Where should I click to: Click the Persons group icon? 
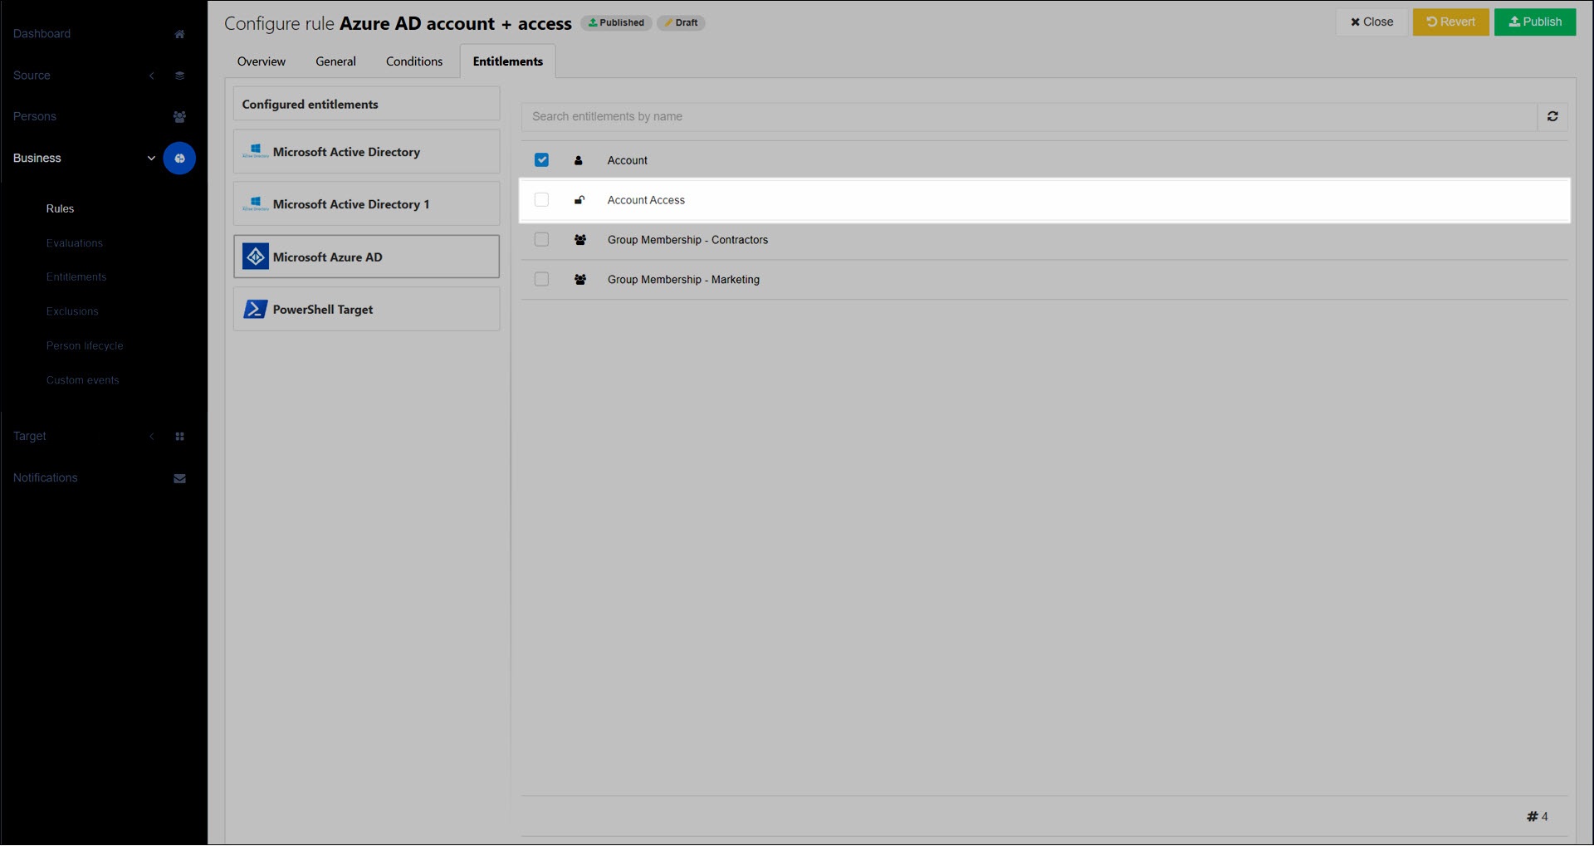pos(179,117)
